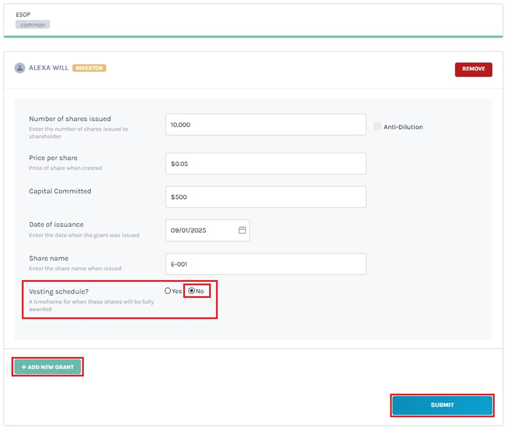
Task: Enable the Anti-Dilution checkbox
Action: (x=377, y=126)
